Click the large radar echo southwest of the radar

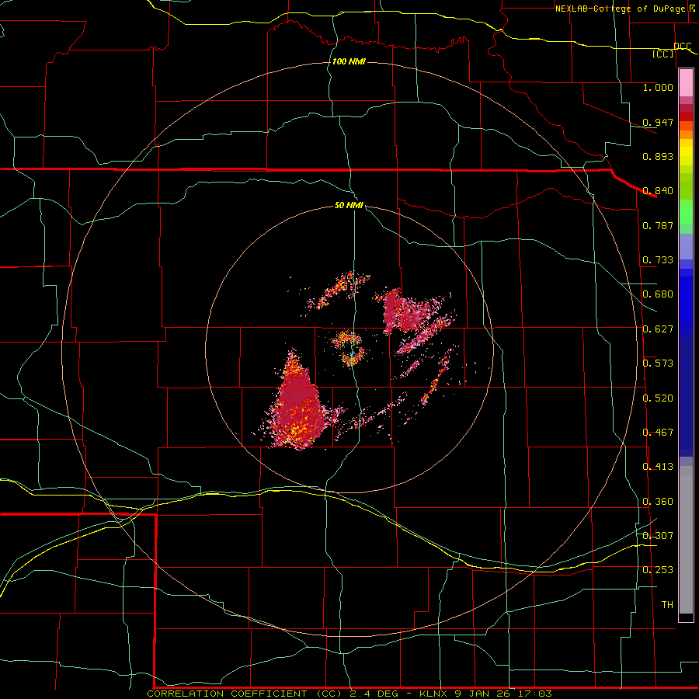click(x=299, y=405)
